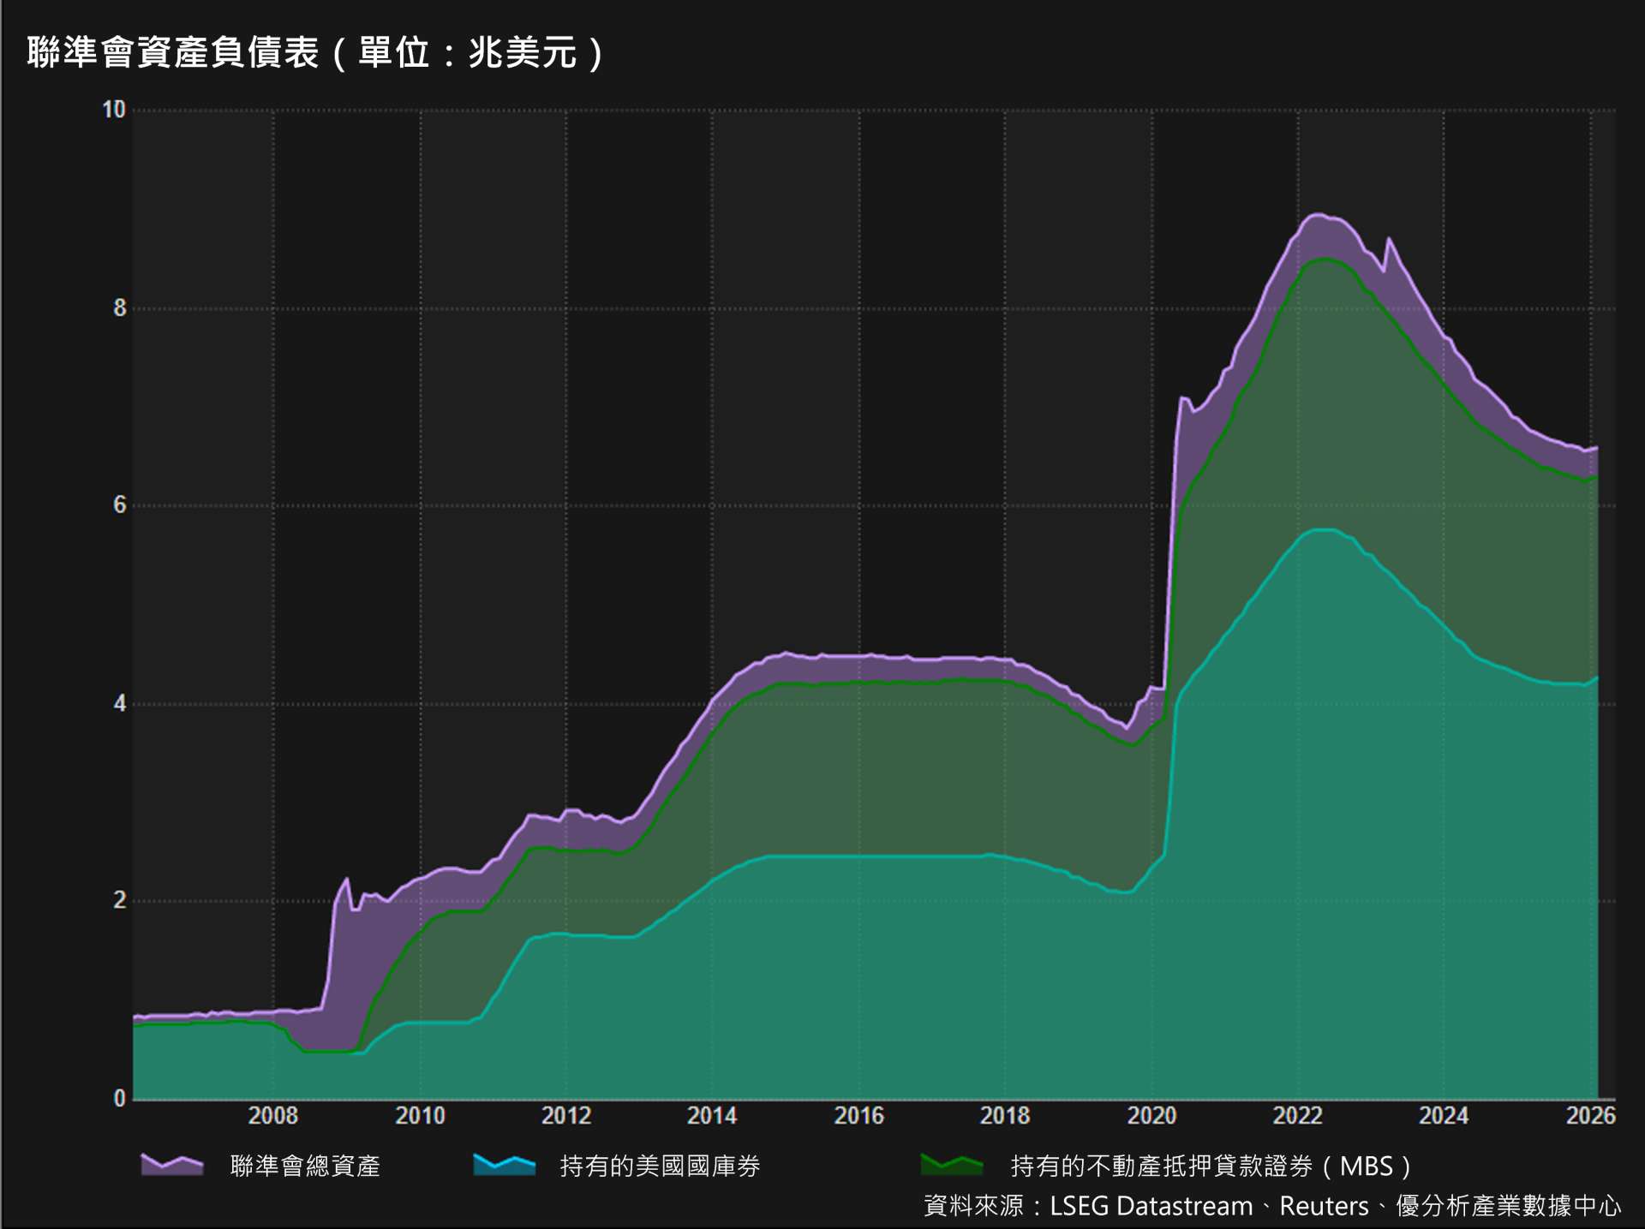Click the 2018 x-axis year label
This screenshot has height=1229, width=1645.
[x=1005, y=1115]
